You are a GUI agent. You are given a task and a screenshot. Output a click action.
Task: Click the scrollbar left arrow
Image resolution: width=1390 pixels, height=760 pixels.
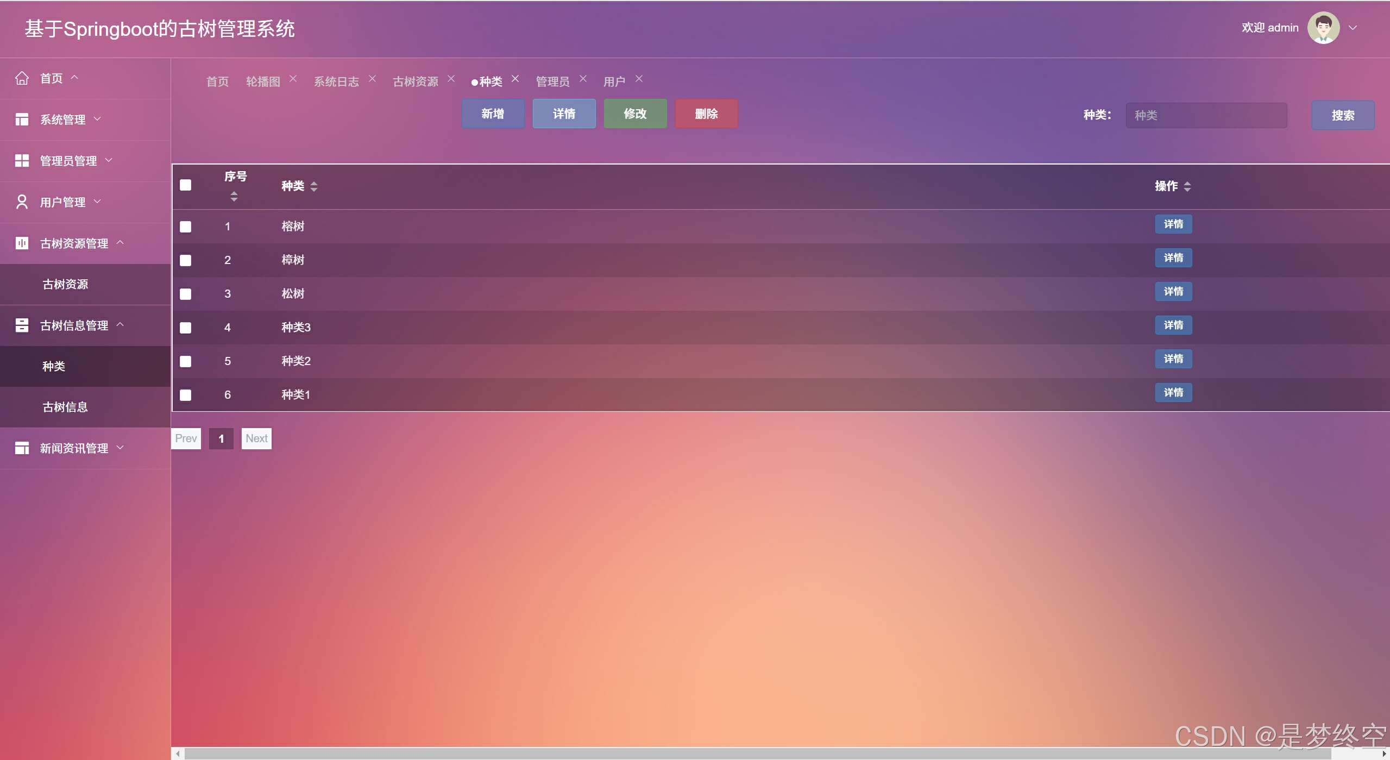[178, 753]
